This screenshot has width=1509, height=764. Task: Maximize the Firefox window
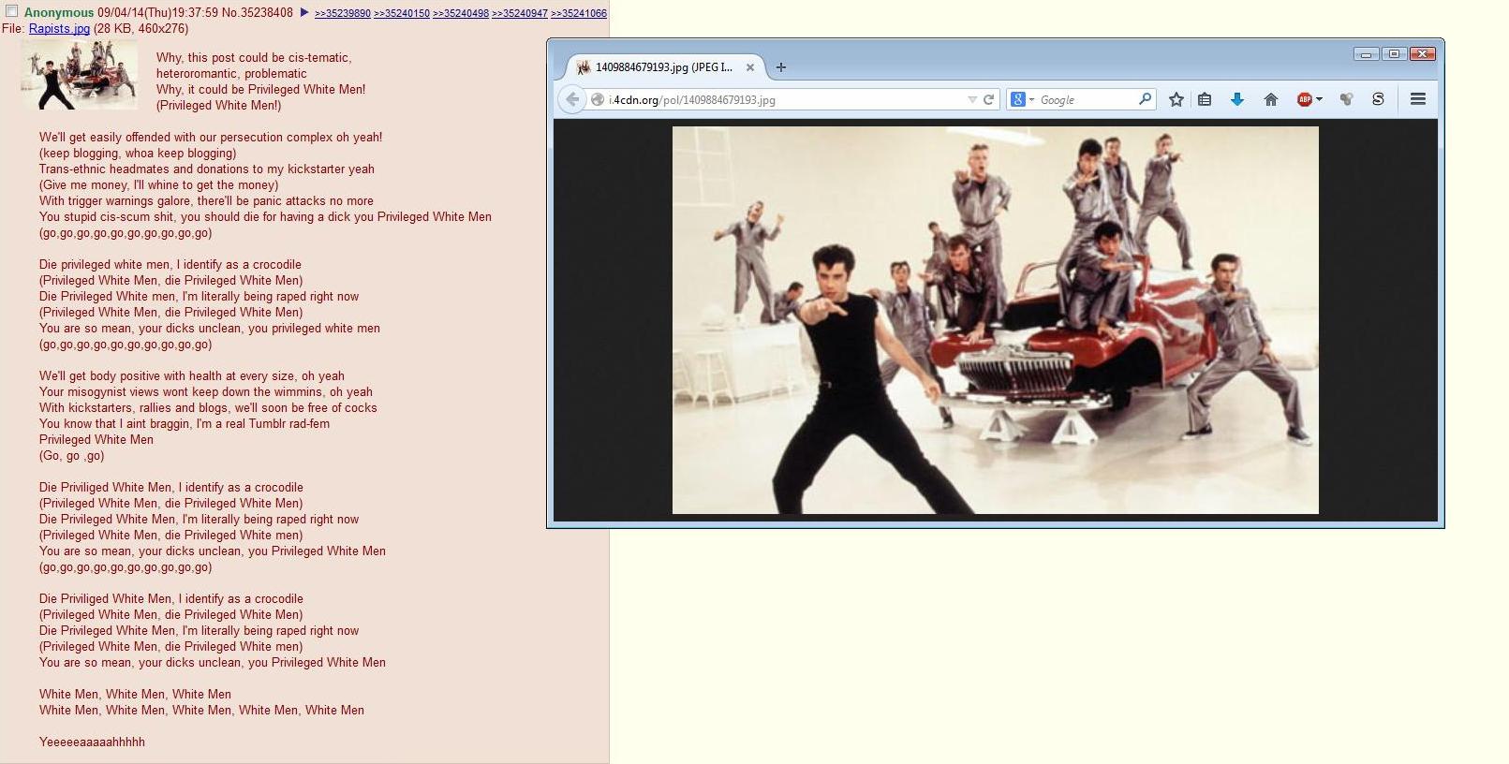(1394, 54)
